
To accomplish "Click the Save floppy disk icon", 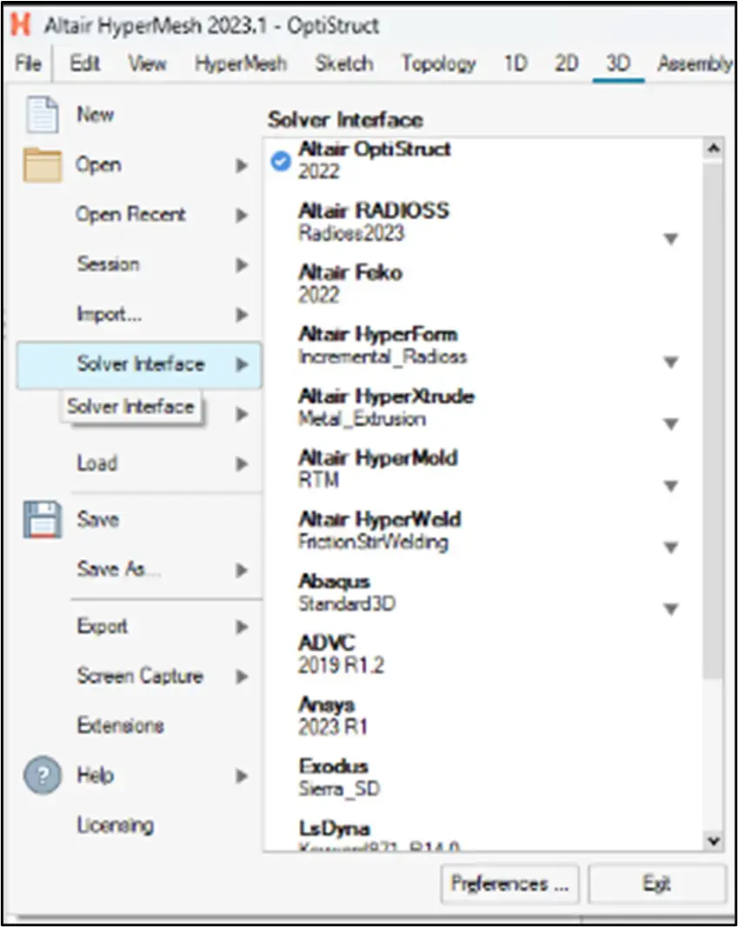I will coord(42,520).
